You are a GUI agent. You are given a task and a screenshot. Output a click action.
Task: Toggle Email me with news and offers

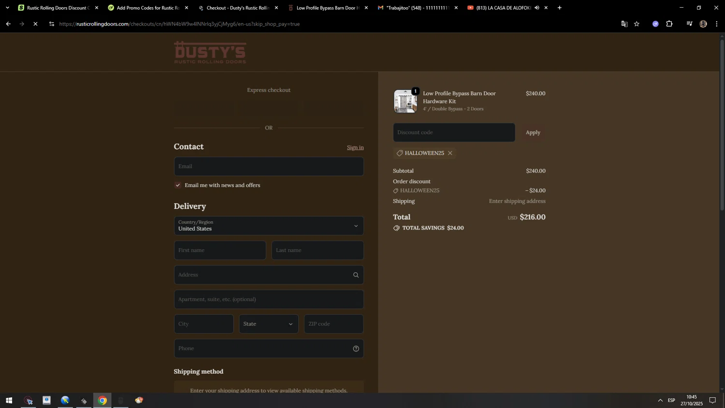[x=178, y=185]
